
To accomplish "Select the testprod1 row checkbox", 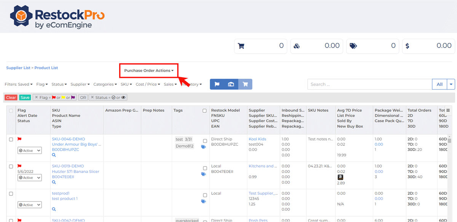I will tap(11, 194).
